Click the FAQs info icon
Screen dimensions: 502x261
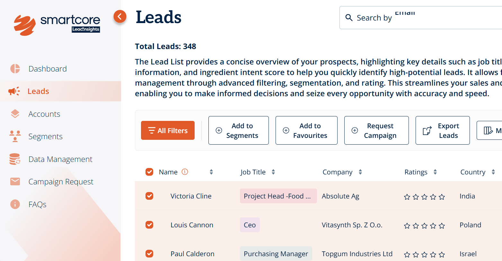15,204
